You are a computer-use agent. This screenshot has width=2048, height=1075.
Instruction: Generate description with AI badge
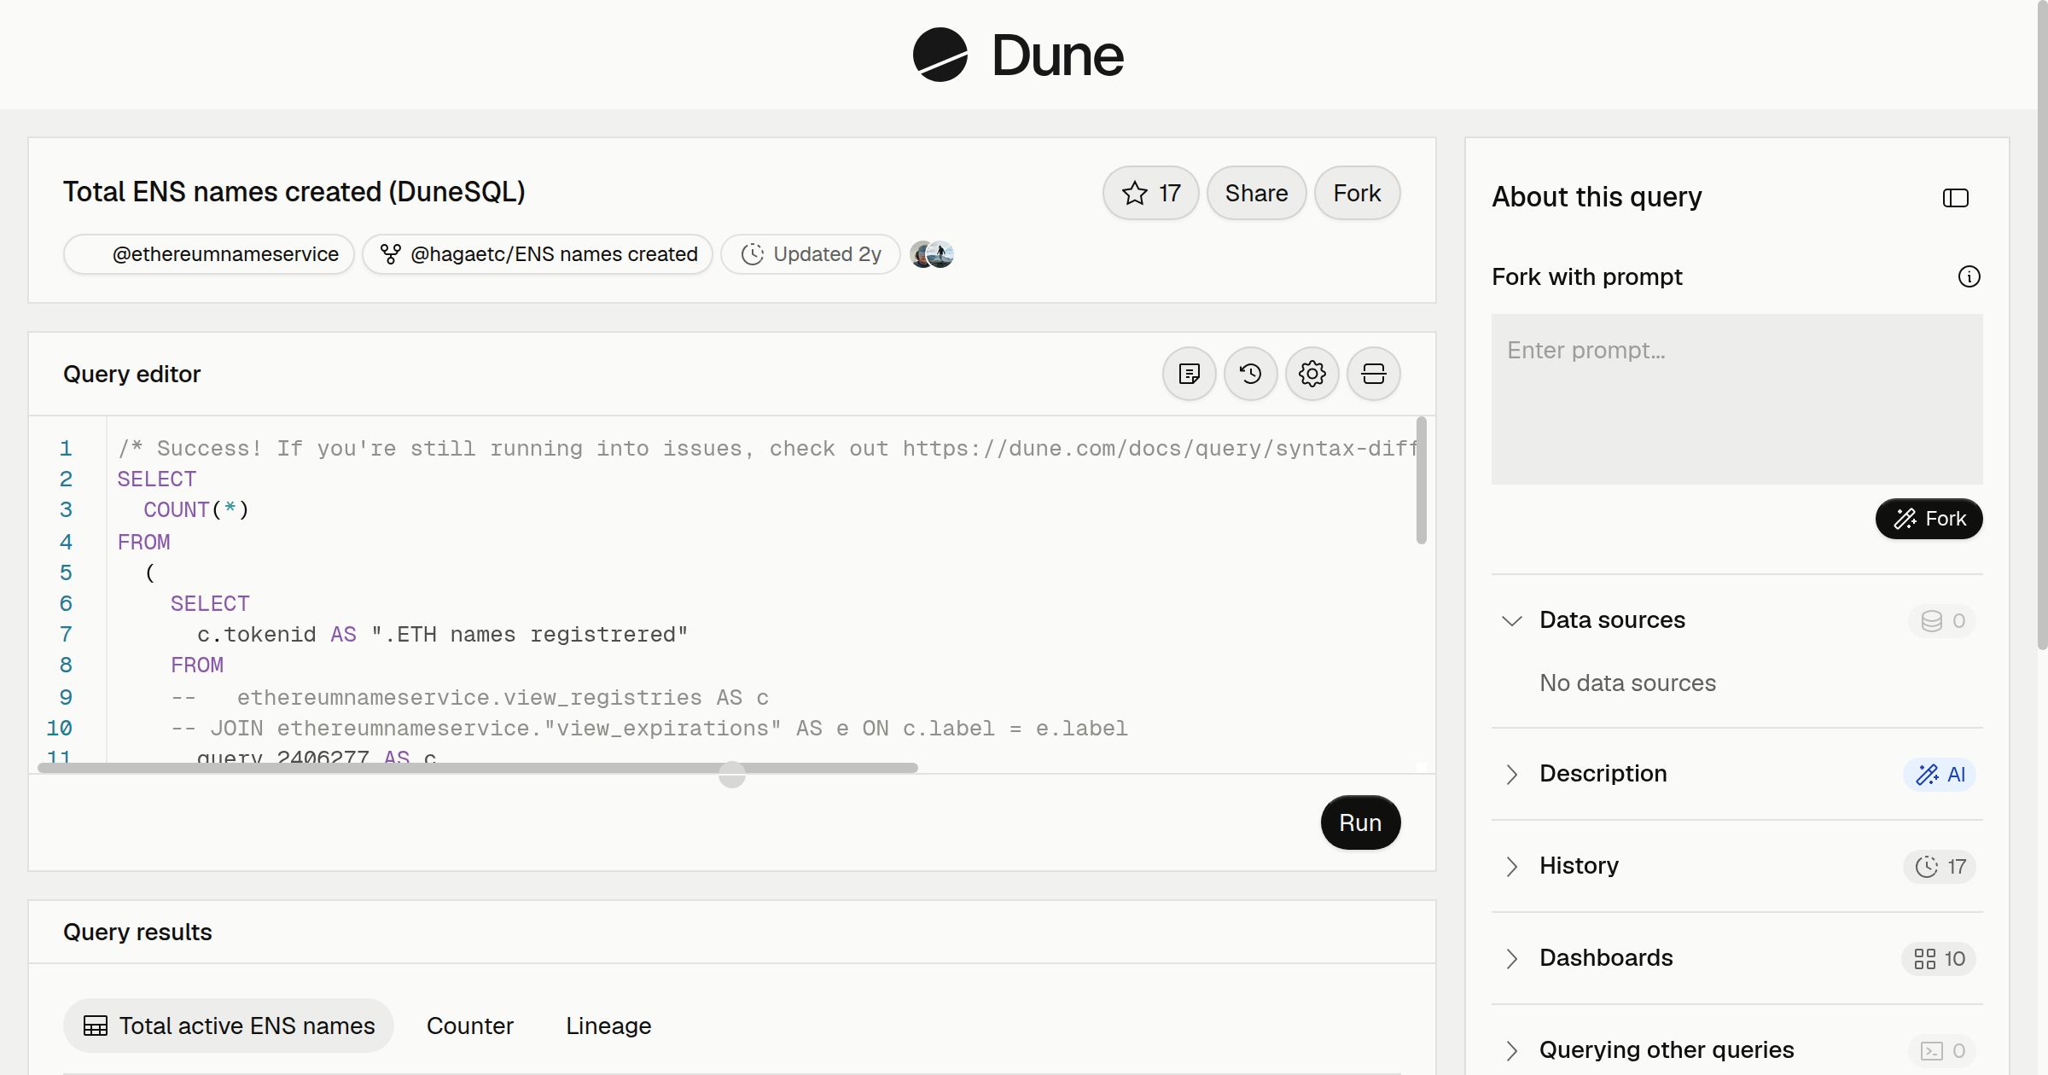[x=1939, y=774]
